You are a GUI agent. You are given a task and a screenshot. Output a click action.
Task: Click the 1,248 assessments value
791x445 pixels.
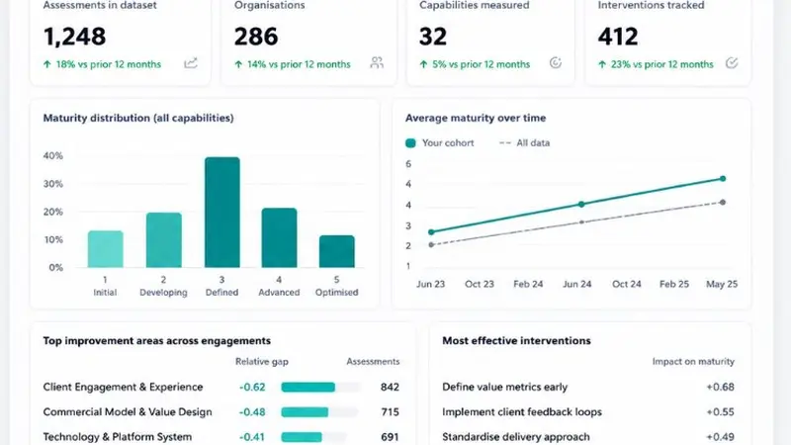[75, 37]
